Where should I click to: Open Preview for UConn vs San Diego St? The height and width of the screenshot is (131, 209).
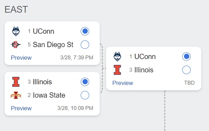tap(21, 58)
